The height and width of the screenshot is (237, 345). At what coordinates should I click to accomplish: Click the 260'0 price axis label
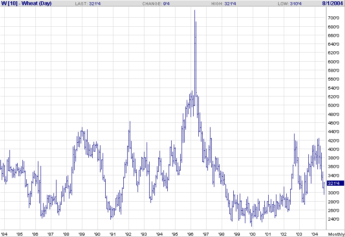click(333, 210)
